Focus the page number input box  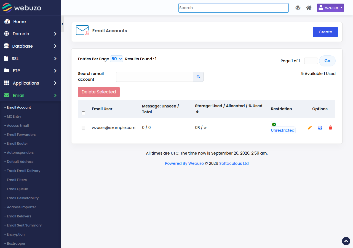[311, 61]
